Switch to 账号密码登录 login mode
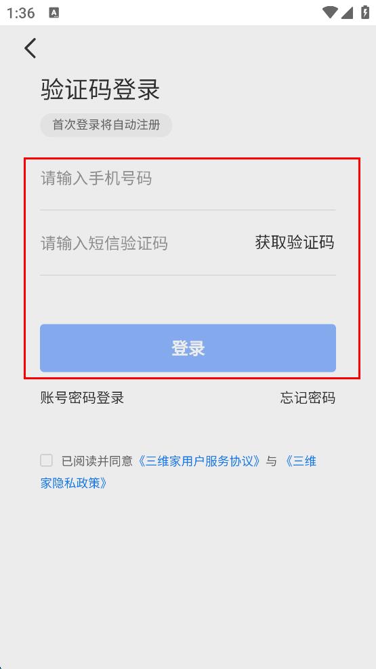 (82, 398)
